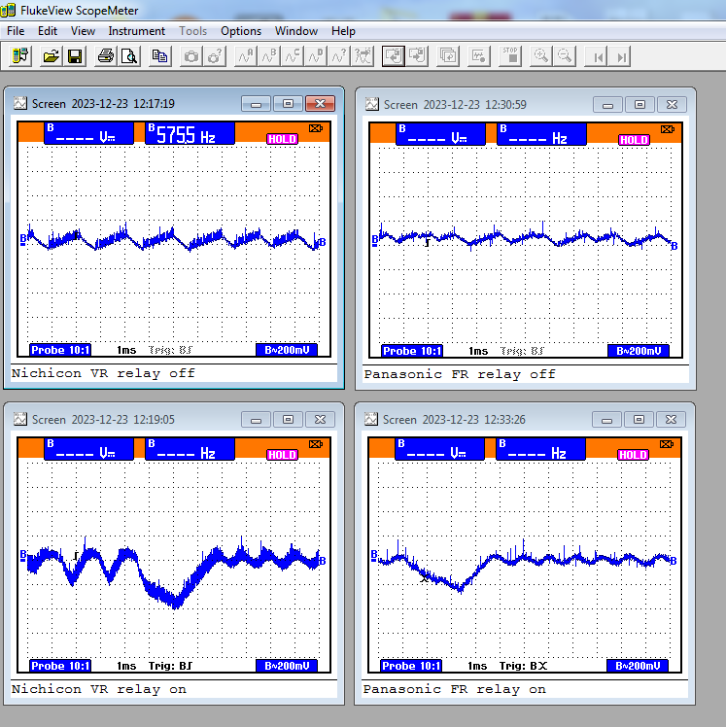Click Probe 10:1 label in Nichicon VR relay on
Viewport: 726px width, 727px height.
tap(60, 666)
